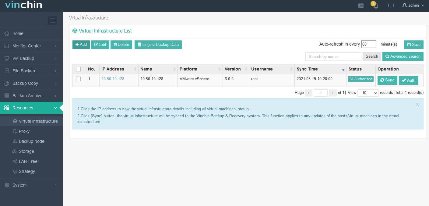Open the server list icon in header
Image resolution: width=429 pixels, height=206 pixels.
(361, 5)
